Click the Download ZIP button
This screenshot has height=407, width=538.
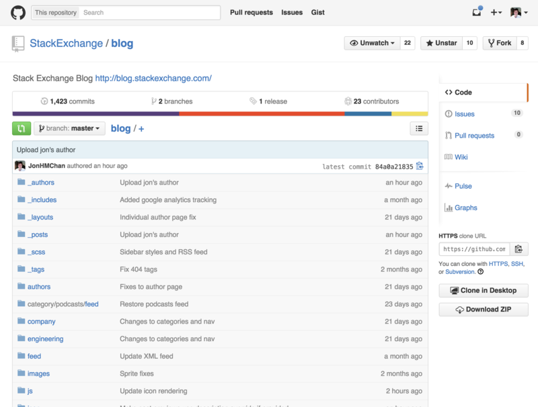(x=484, y=310)
